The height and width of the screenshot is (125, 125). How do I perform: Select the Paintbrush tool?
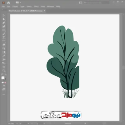[x=4, y=34]
